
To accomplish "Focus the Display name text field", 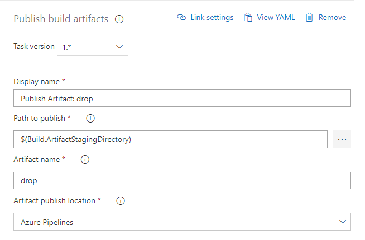I will (182, 98).
